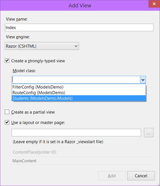Open the layout browse ellipsis button
160x186 pixels.
pos(149,132)
